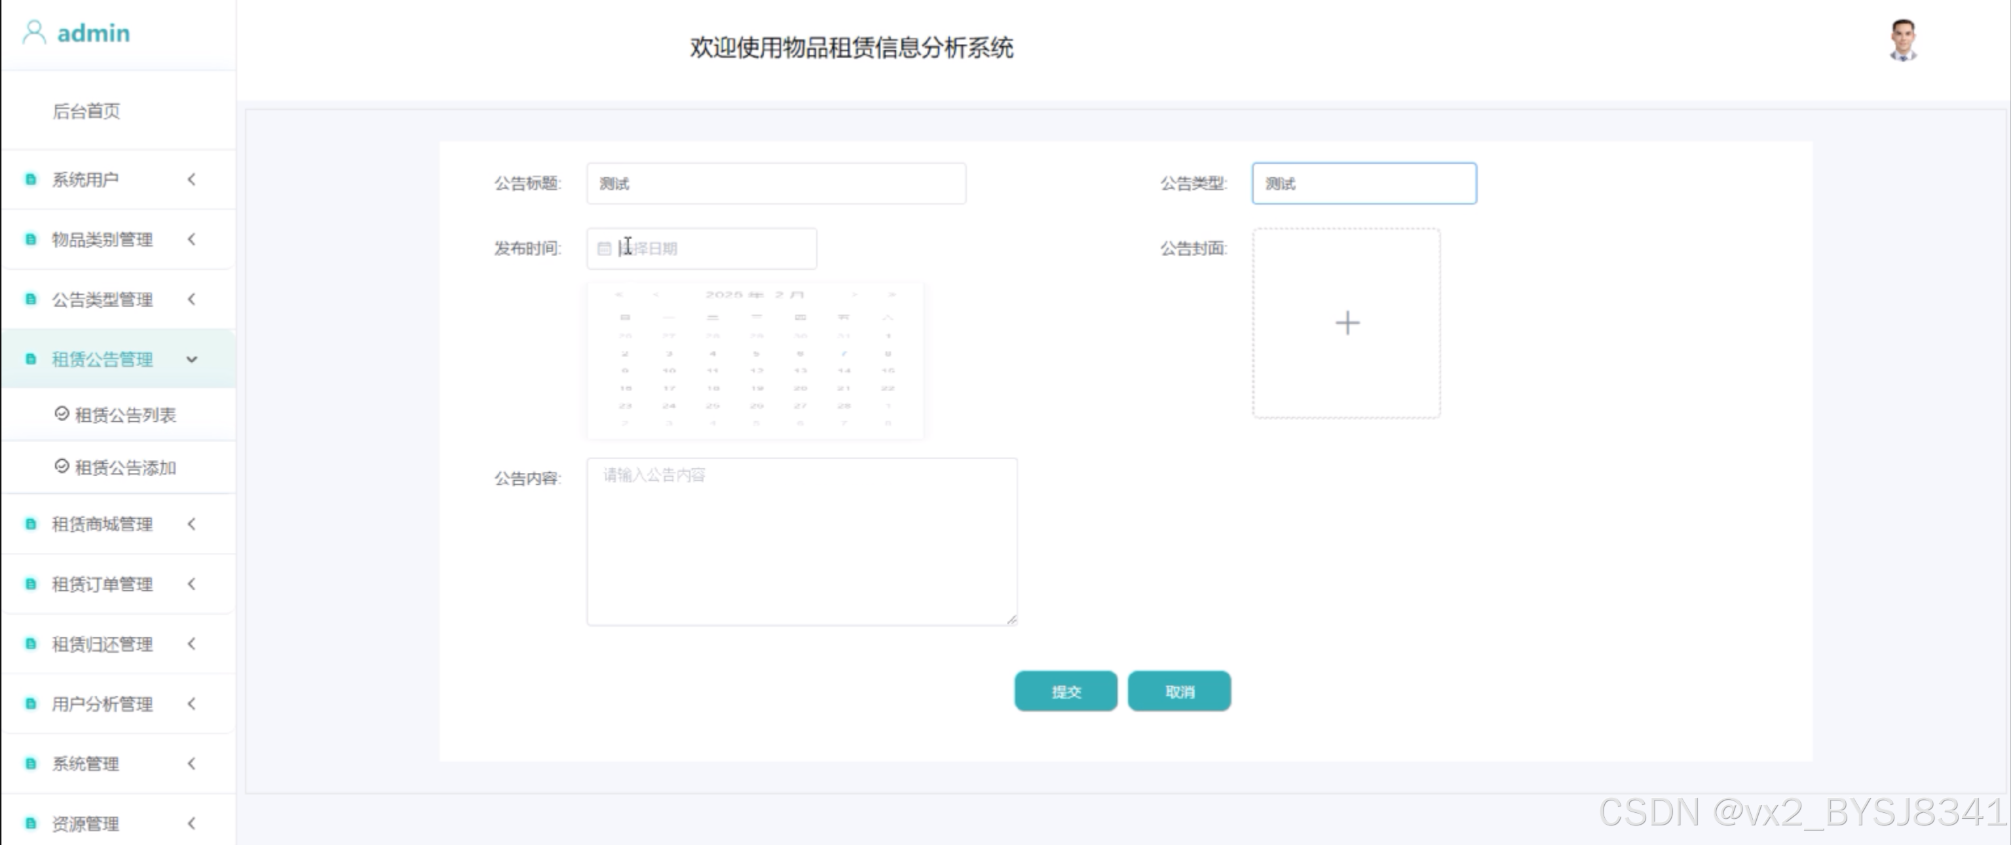
Task: Click the 系统用户 menu icon
Action: pos(30,179)
